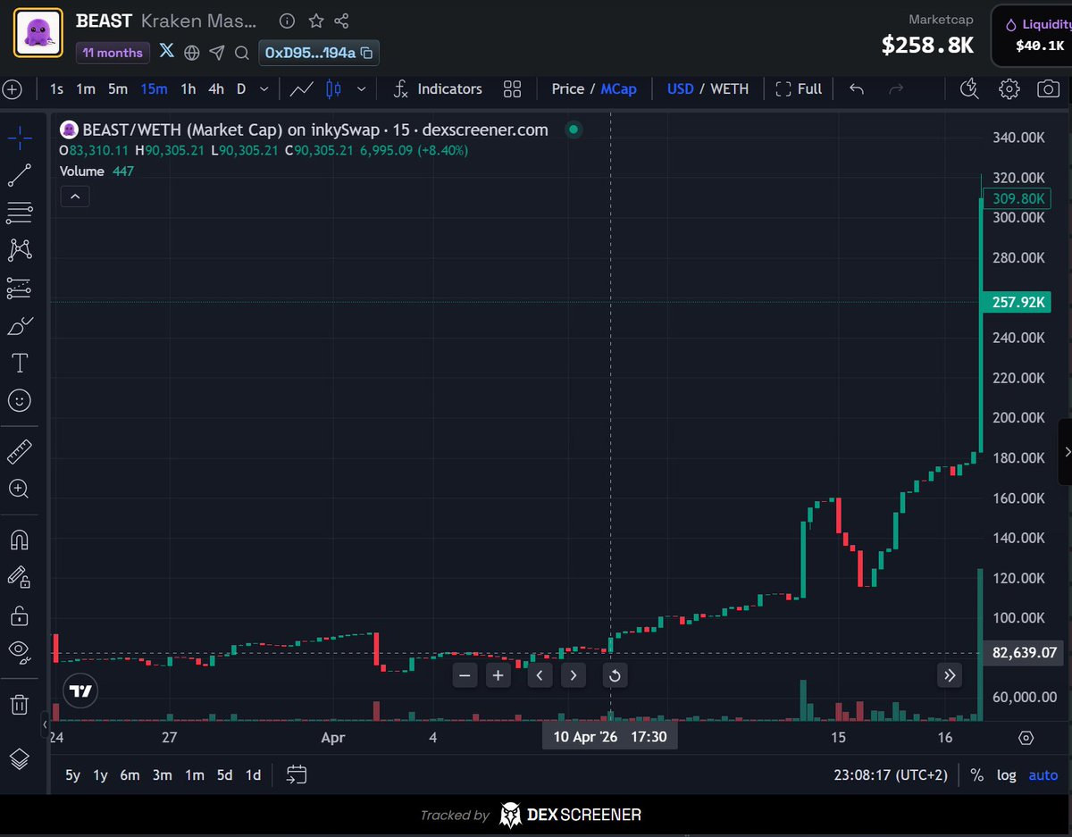Toggle auto scale
Image resolution: width=1072 pixels, height=837 pixels.
coord(1043,775)
